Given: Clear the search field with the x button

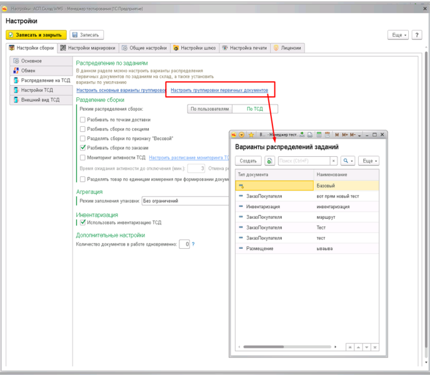Looking at the screenshot, I should [x=334, y=161].
